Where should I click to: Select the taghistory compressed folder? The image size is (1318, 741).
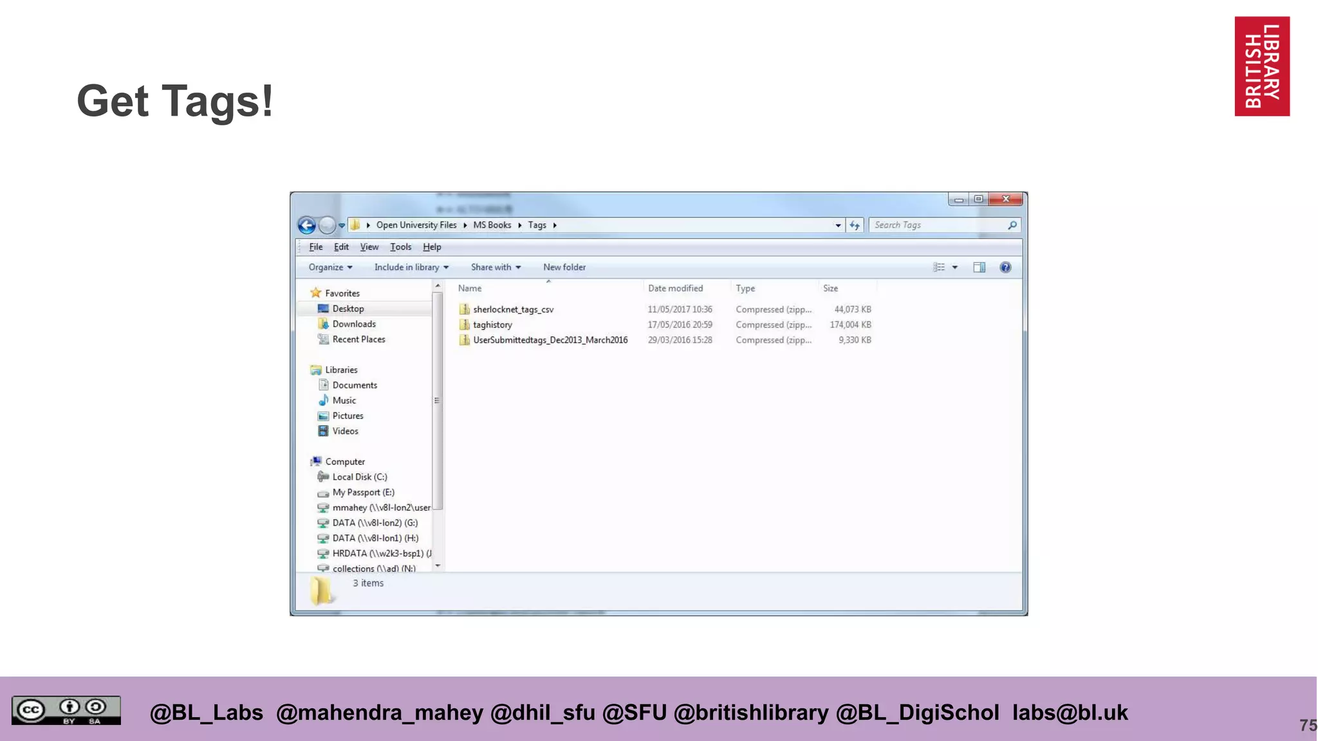coord(492,325)
